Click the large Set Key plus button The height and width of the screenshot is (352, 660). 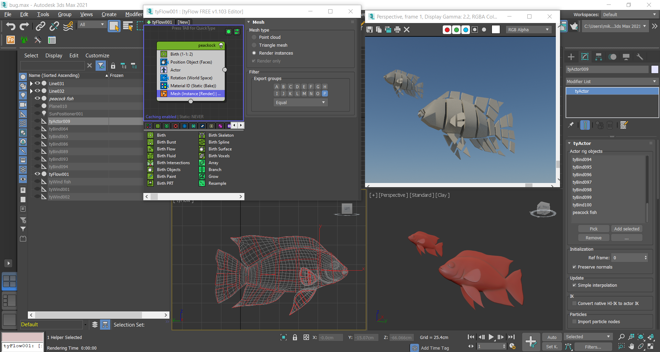(531, 342)
